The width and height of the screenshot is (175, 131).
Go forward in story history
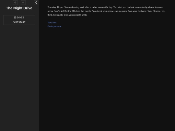[x=23, y=3]
